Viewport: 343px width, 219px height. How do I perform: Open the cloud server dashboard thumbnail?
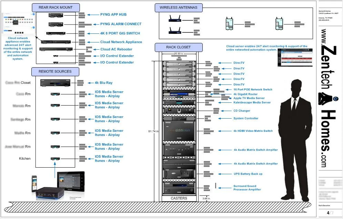(x=295, y=58)
